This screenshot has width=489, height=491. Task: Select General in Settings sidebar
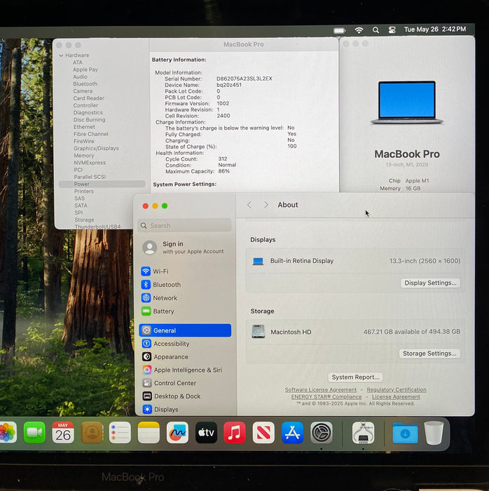pos(185,330)
